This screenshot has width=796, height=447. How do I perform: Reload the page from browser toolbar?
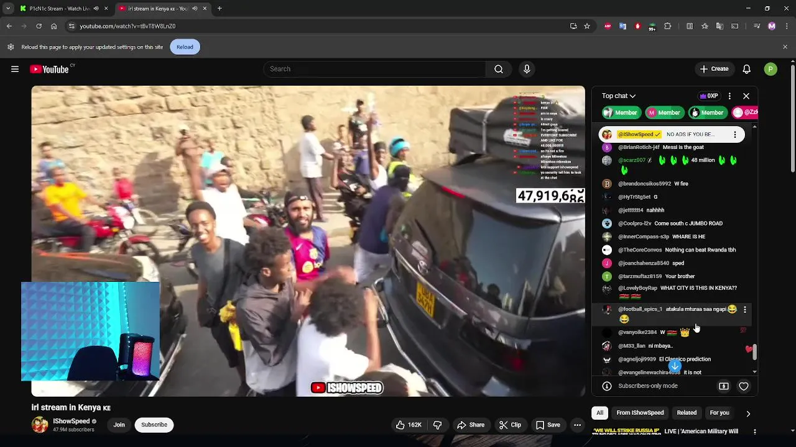point(39,26)
